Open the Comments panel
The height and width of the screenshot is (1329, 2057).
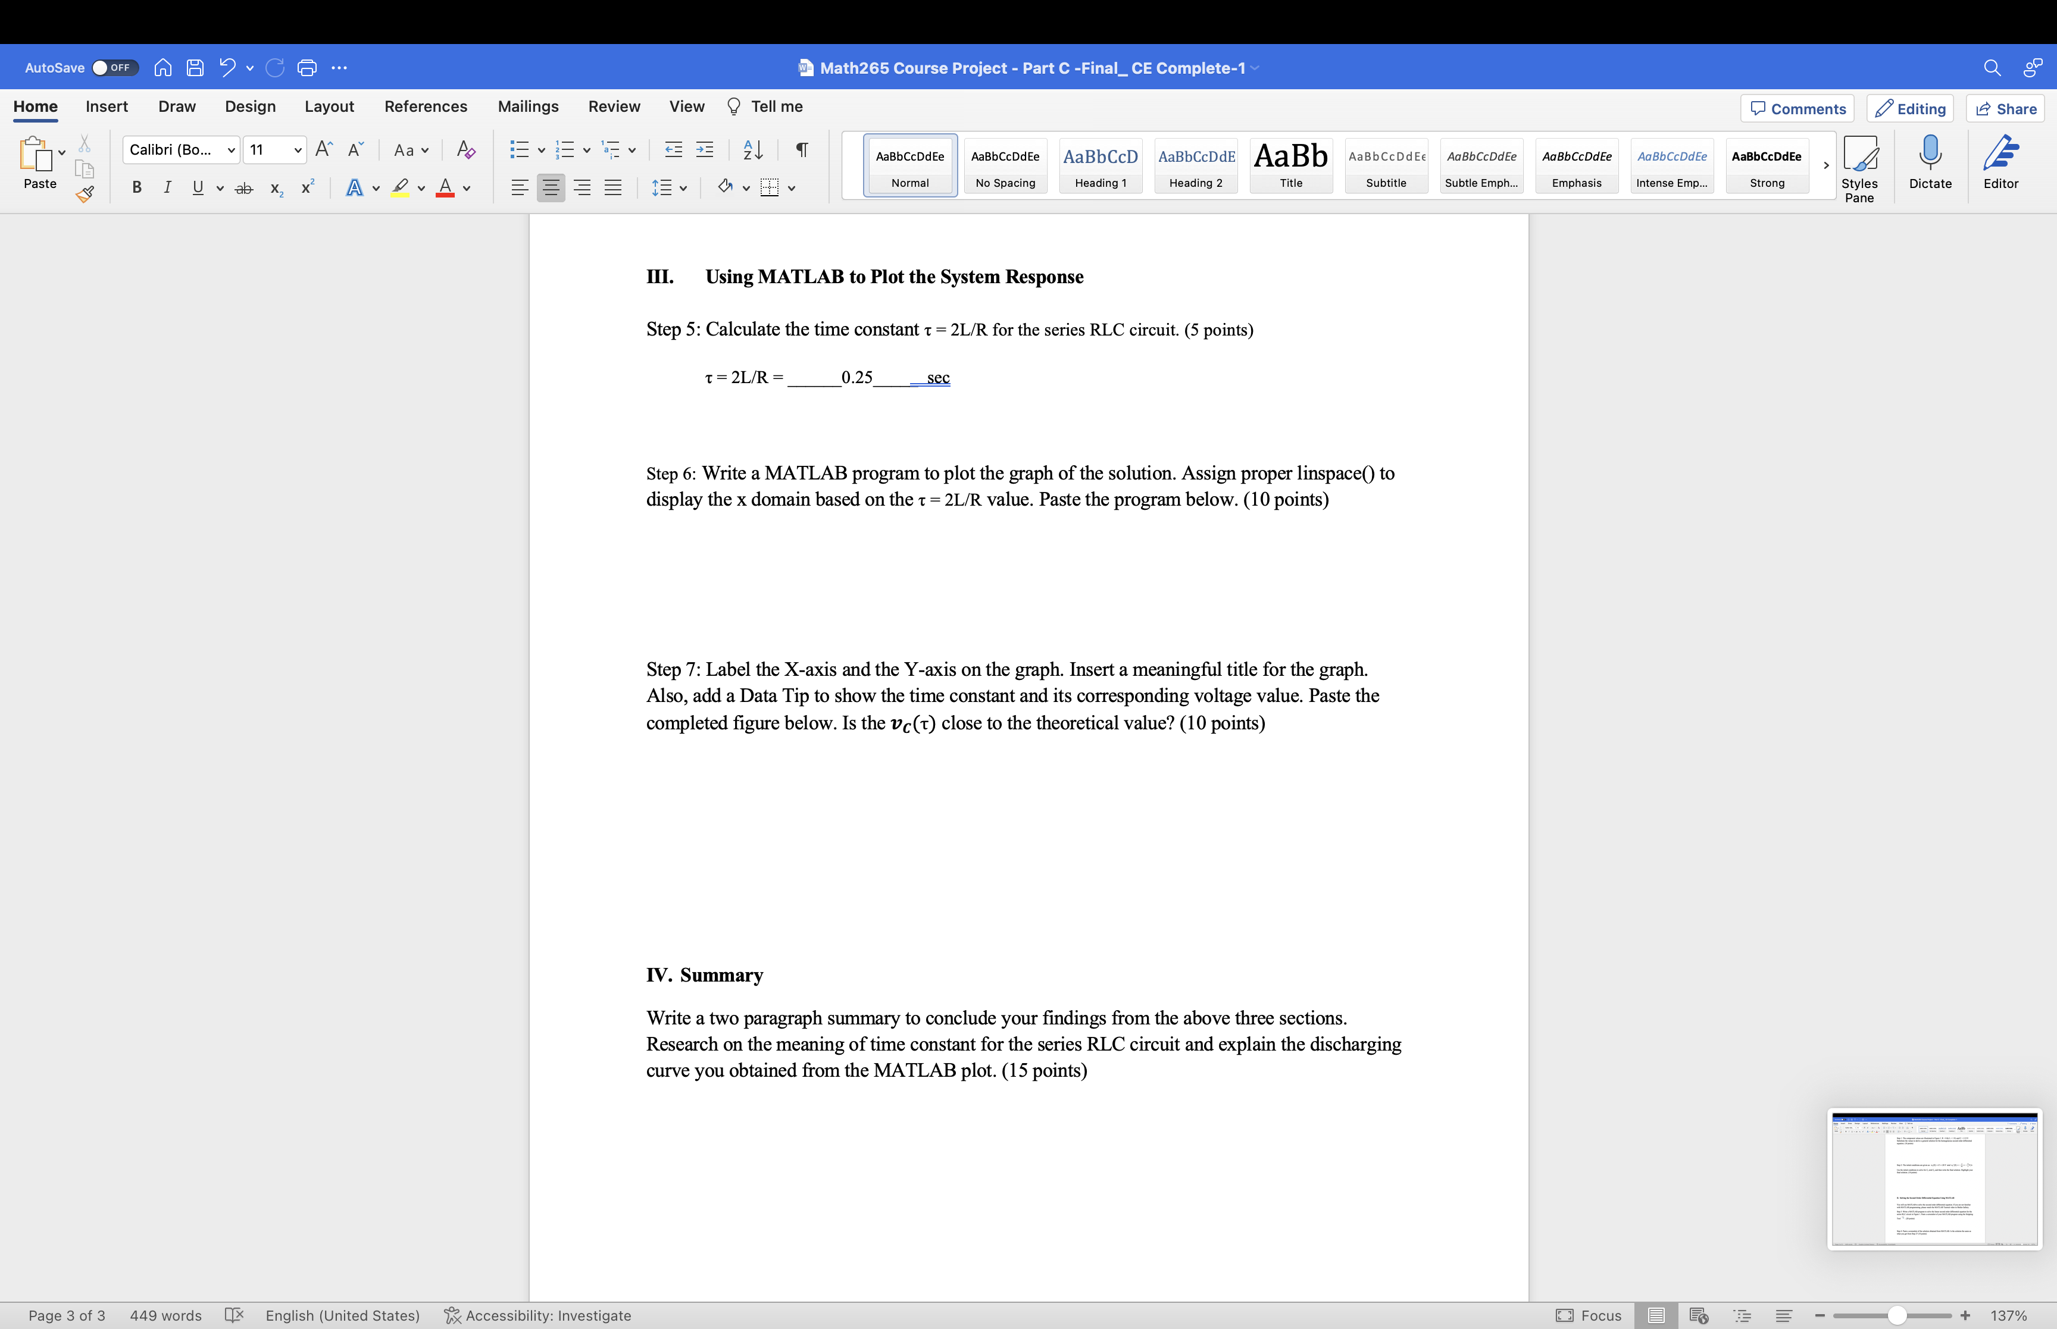tap(1796, 107)
